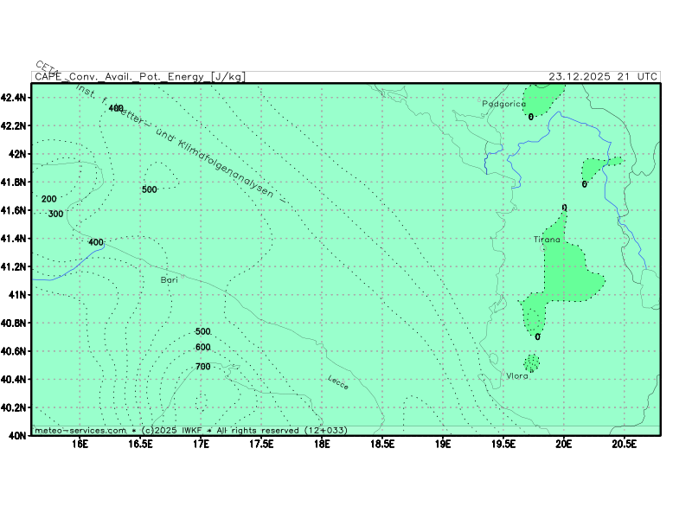This screenshot has width=692, height=519.
Task: Click the dark green patch beside Podgorica
Action: [x=538, y=98]
